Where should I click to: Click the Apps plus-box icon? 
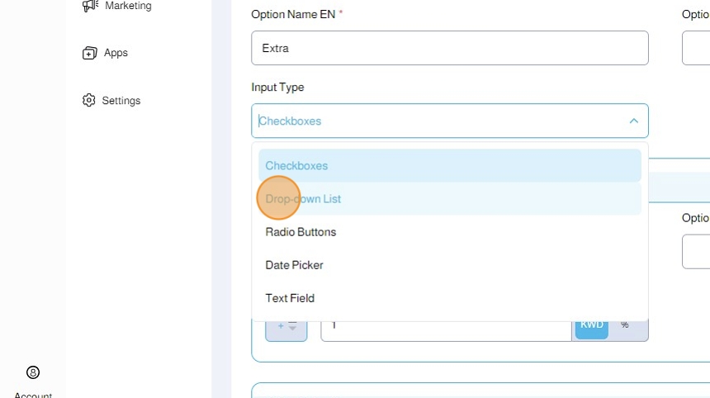pos(90,53)
